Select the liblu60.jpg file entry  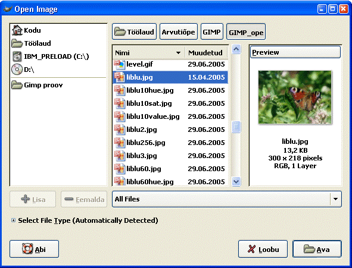[x=170, y=169]
